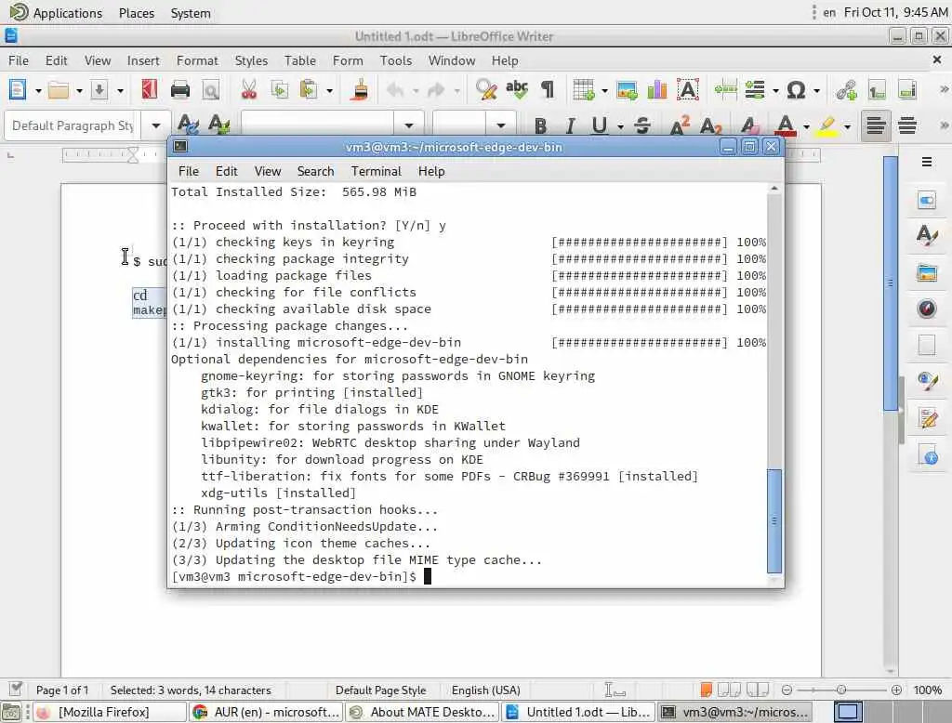Click the terminal vertical scrollbar thumb
This screenshot has height=723, width=952.
773,520
